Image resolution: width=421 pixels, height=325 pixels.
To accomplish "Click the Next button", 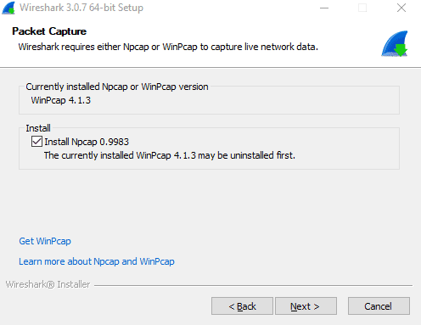I will [x=306, y=305].
